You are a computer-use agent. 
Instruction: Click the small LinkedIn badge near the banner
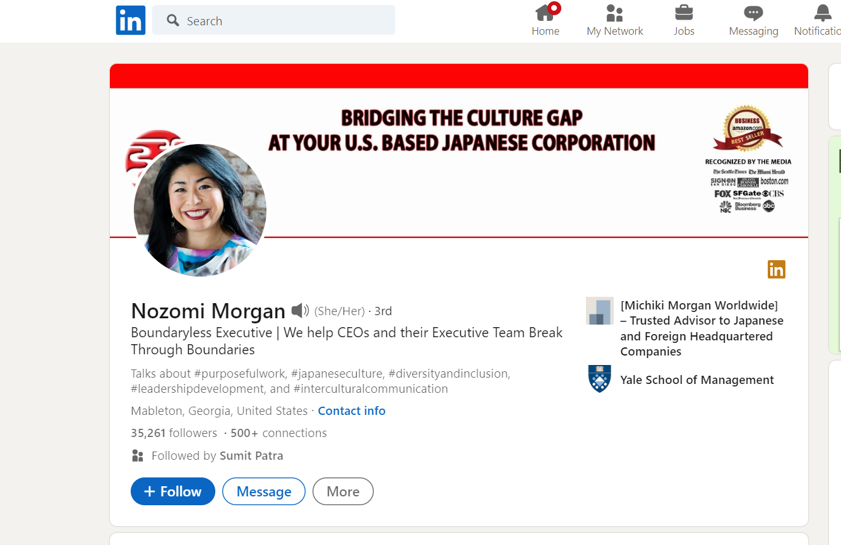click(x=776, y=269)
